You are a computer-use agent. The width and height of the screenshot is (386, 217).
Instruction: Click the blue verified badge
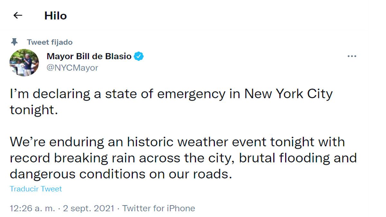tap(139, 56)
